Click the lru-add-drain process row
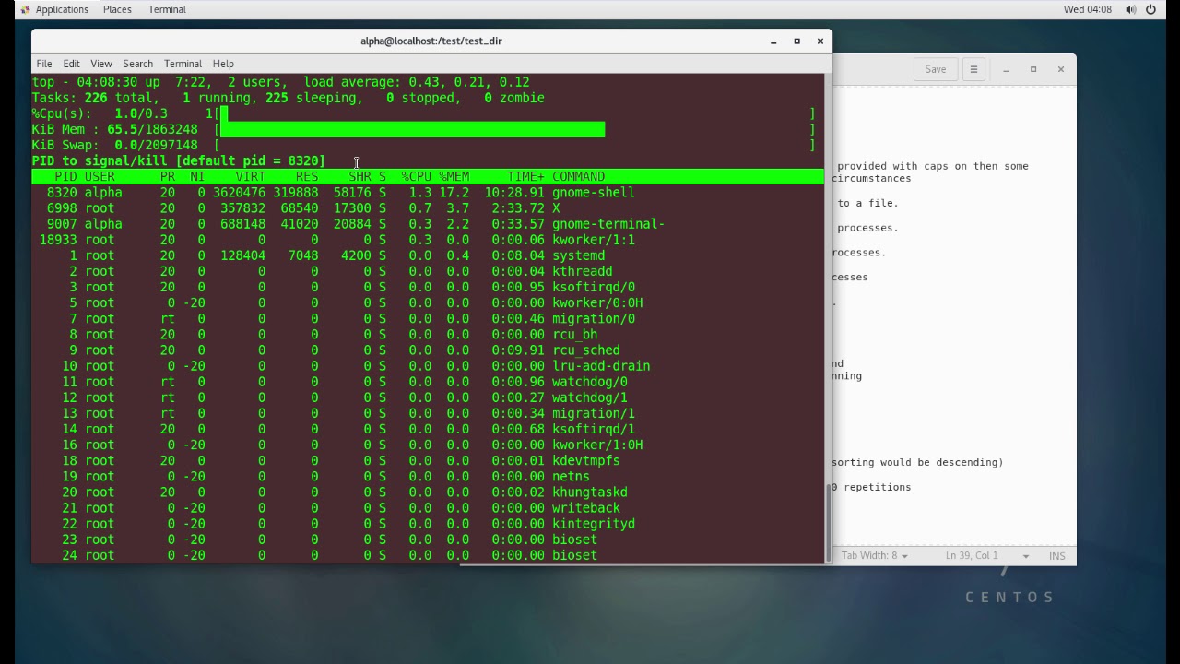1180x664 pixels. pos(428,365)
